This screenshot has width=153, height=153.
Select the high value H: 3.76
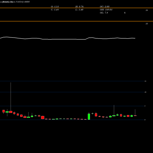click(80, 6)
